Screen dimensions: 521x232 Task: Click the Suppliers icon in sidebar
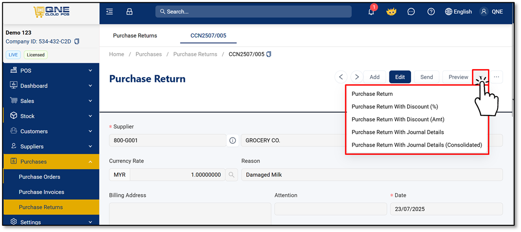point(13,146)
